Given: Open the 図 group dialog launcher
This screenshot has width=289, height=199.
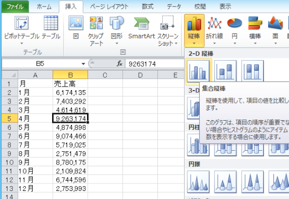Looking at the screenshot, I should [123, 52].
